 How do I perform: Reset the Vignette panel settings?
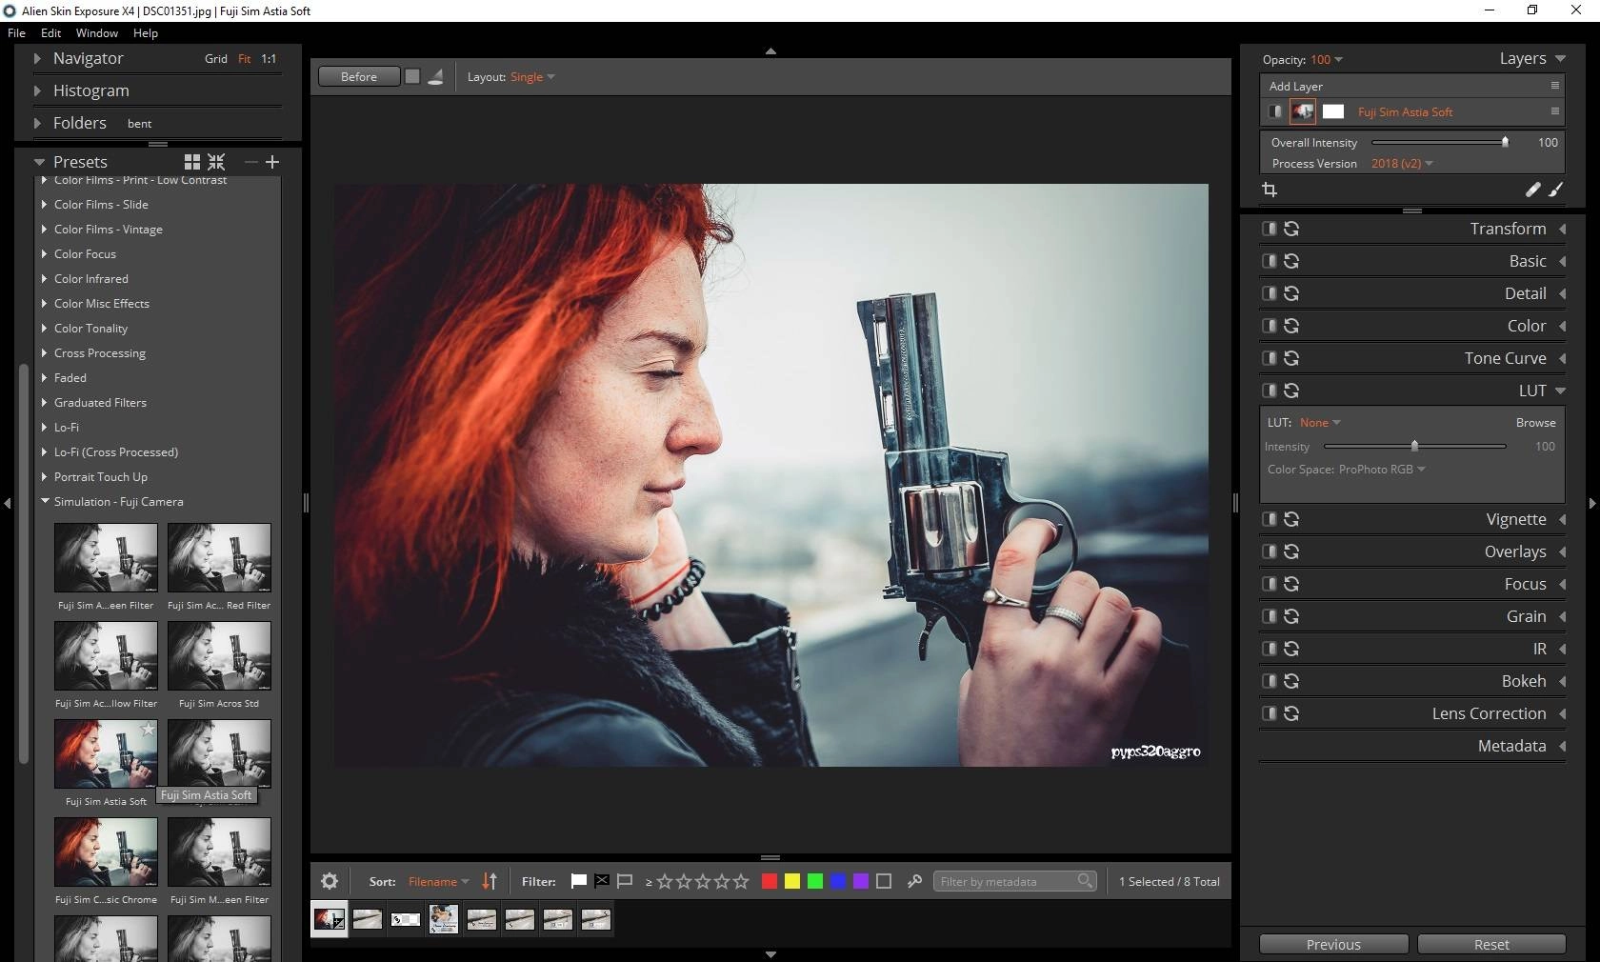tap(1291, 519)
